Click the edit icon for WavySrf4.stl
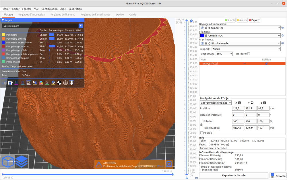Screen dimensions: 287x180 coord(267,63)
